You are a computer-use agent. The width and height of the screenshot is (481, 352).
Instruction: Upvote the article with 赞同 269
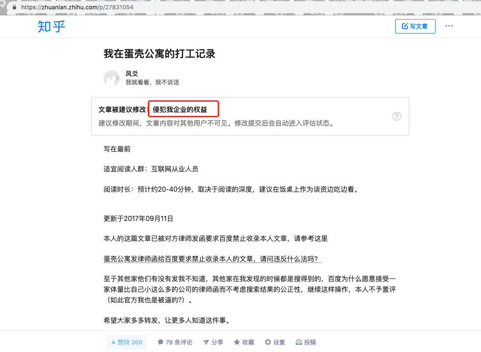tap(127, 342)
